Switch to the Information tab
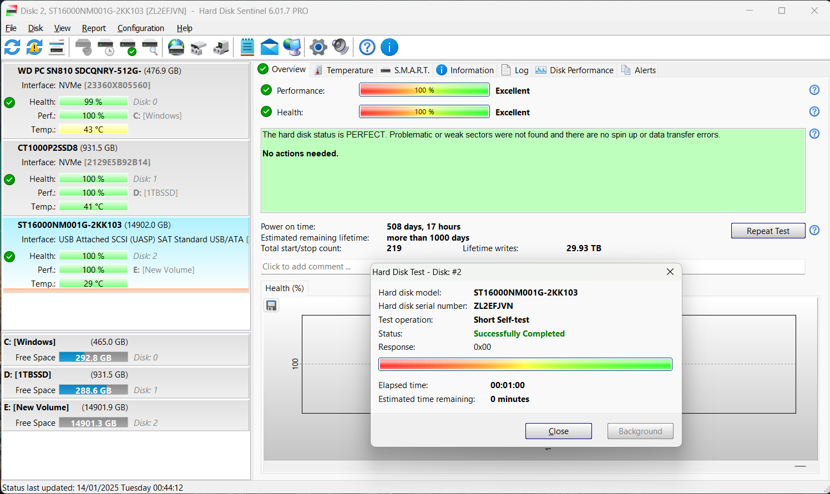 click(465, 70)
